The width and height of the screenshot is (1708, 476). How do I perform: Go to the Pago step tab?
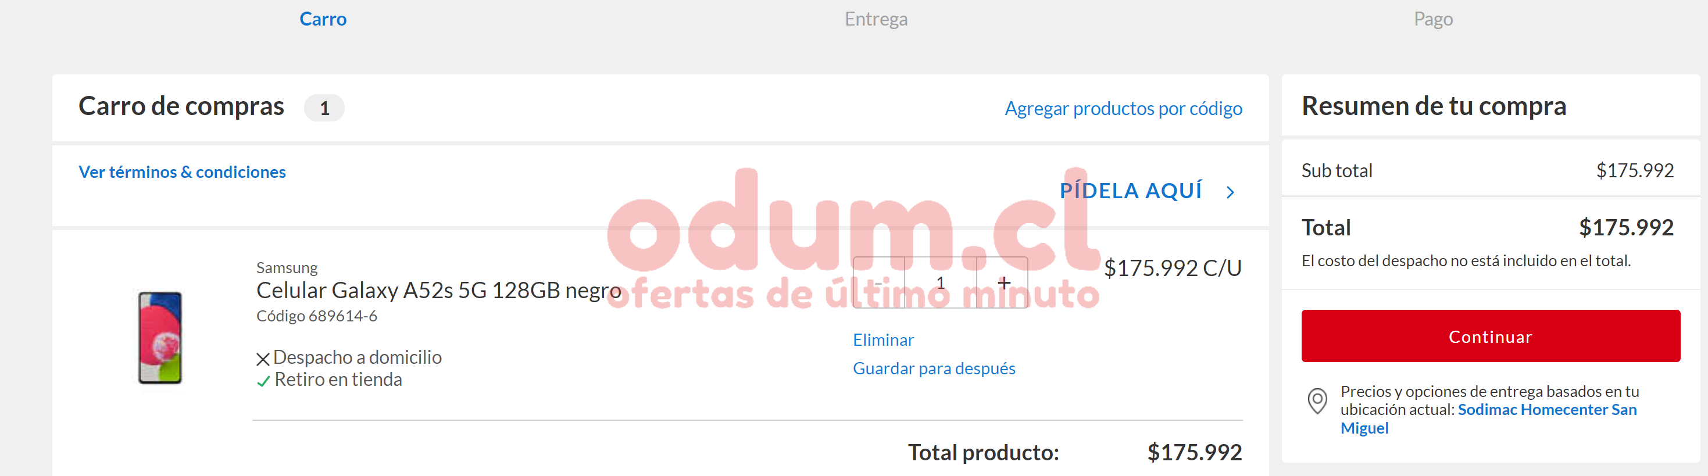(x=1433, y=19)
